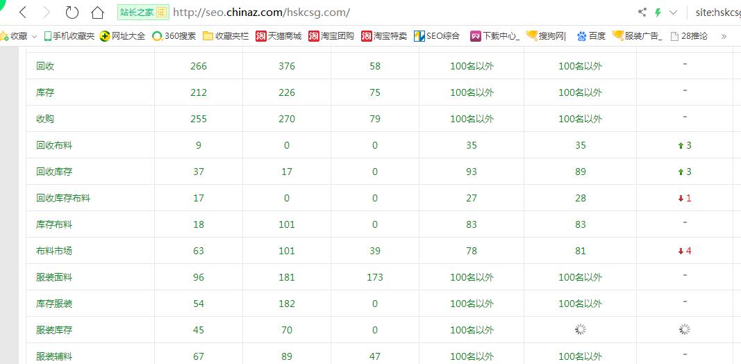
Task: Open the 天猫商城 bookmark
Action: [x=278, y=36]
